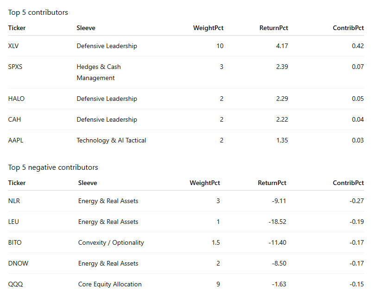Screen dimensions: 378x297
Task: Click ContribPct header in contributors table
Action: click(348, 28)
